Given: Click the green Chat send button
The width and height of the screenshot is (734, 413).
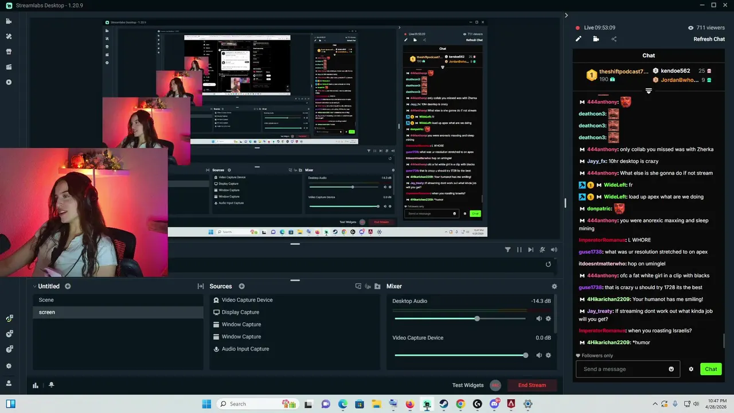Looking at the screenshot, I should [x=711, y=369].
